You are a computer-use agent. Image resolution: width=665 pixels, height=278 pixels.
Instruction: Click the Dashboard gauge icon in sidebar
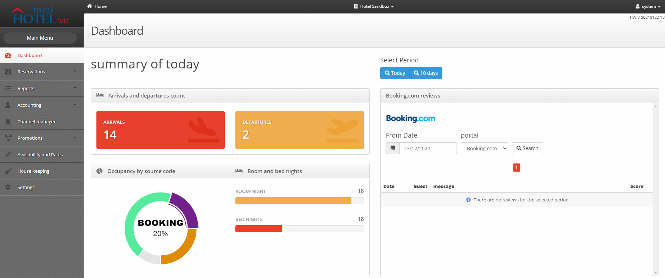coord(8,55)
